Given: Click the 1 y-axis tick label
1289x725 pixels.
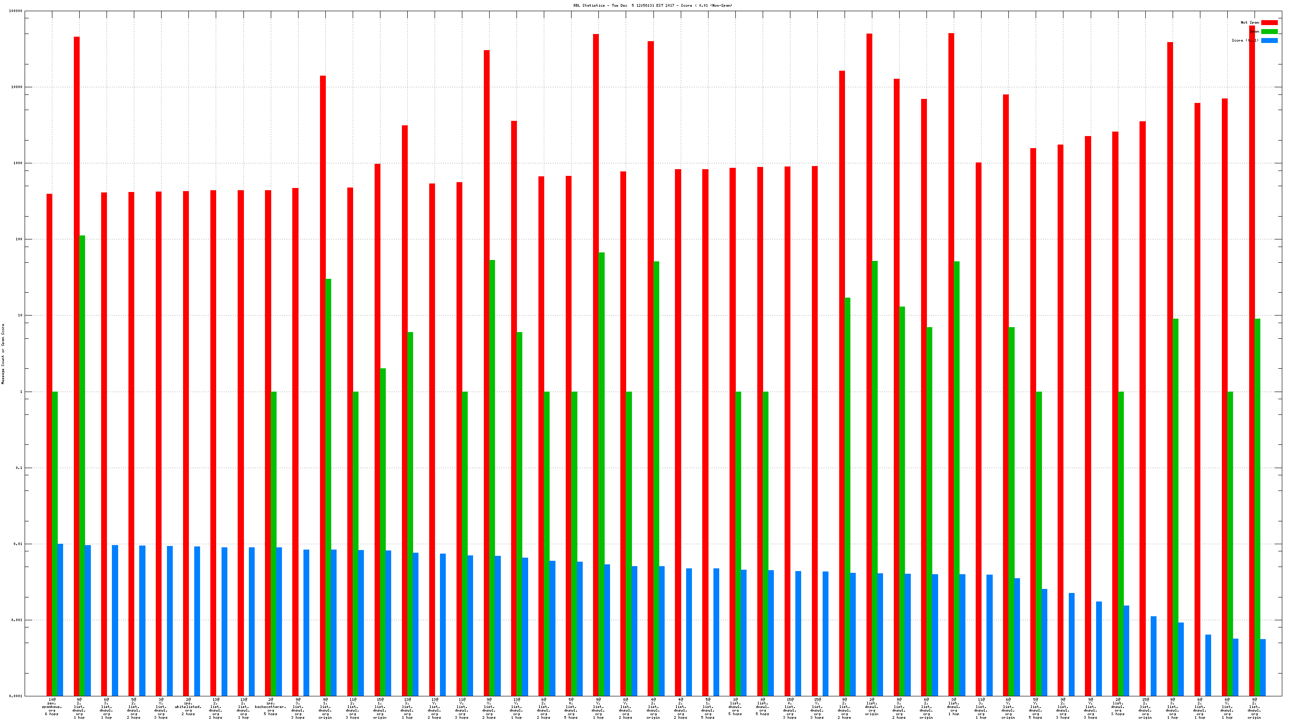Looking at the screenshot, I should point(21,392).
